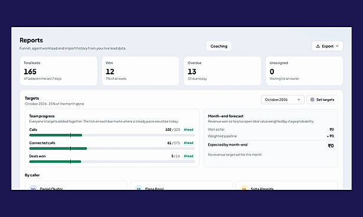The height and width of the screenshot is (217, 363).
Task: Click the Team progress heading
Action: point(42,116)
